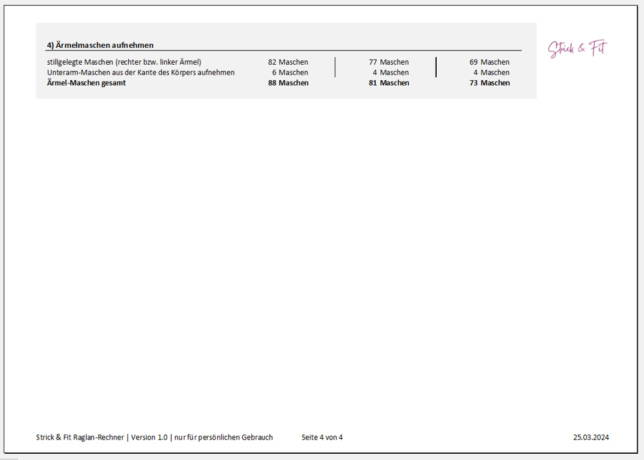
Task: Click the '82 Maschen' value
Action: [287, 62]
